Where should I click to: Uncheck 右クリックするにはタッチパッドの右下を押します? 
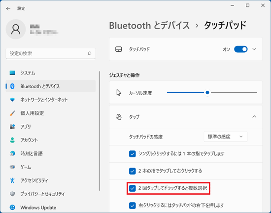[133, 206]
